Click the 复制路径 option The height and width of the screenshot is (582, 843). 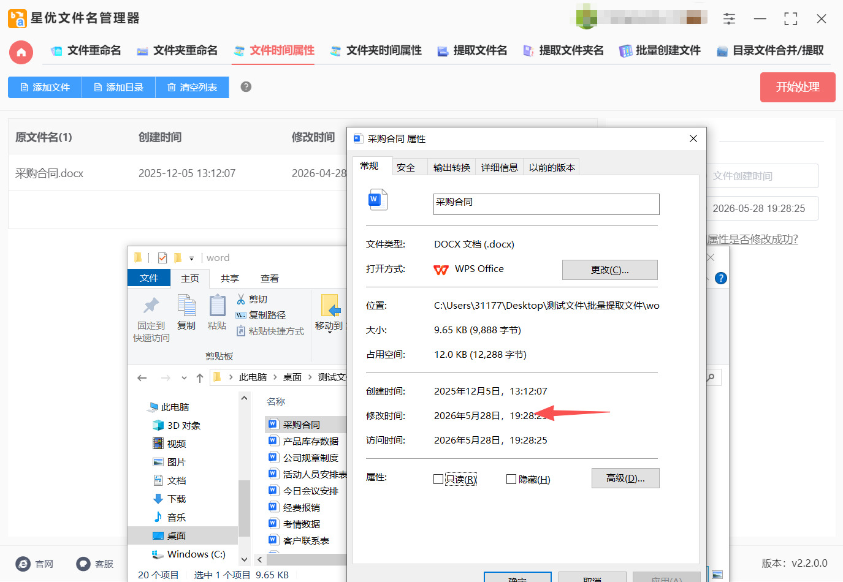point(261,315)
